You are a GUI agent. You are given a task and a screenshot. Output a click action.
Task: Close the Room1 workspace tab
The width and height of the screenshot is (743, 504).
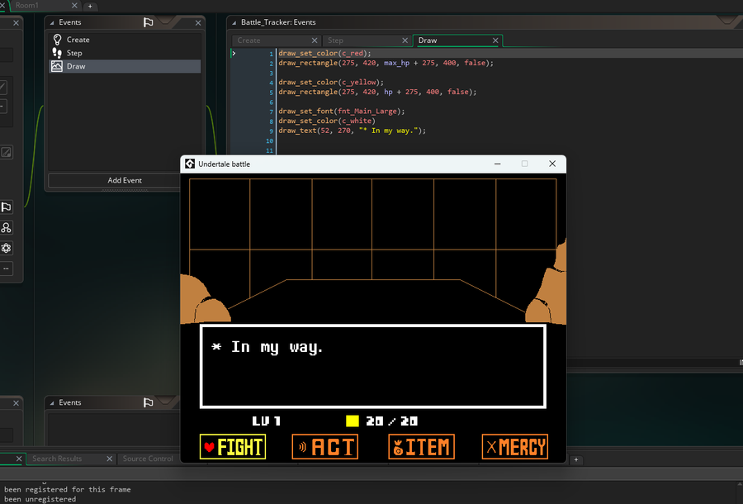[74, 6]
